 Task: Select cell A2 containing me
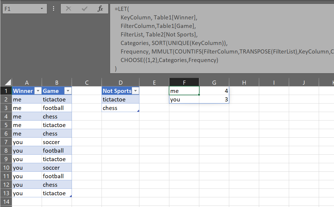[x=27, y=99]
